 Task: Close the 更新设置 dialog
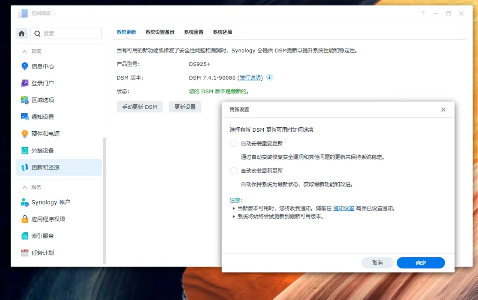443,109
